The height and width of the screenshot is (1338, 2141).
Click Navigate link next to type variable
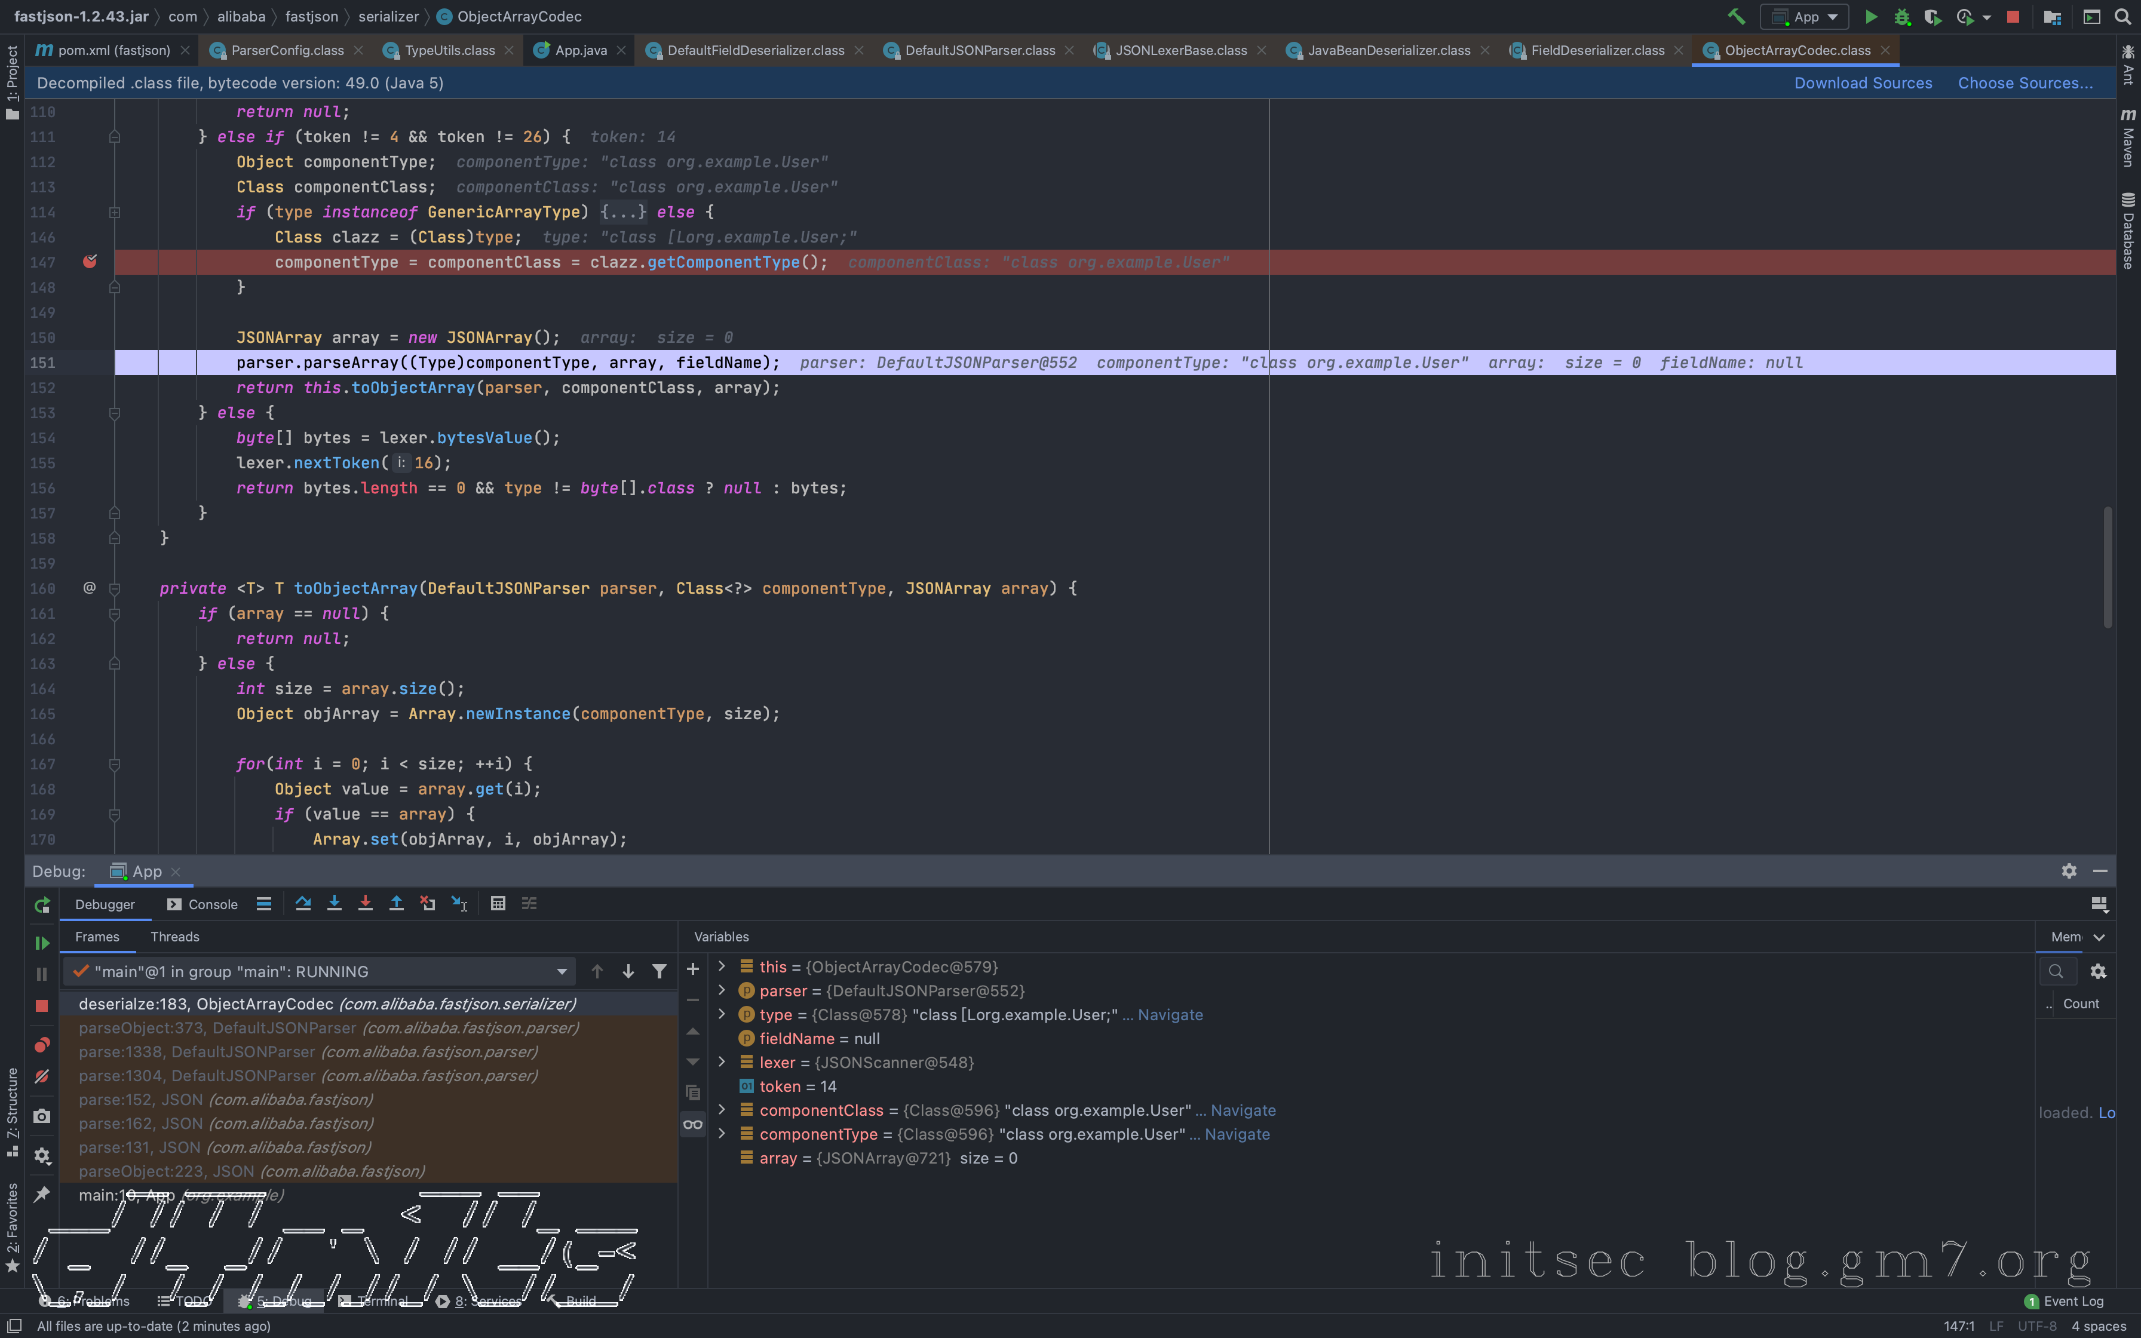click(x=1170, y=1015)
